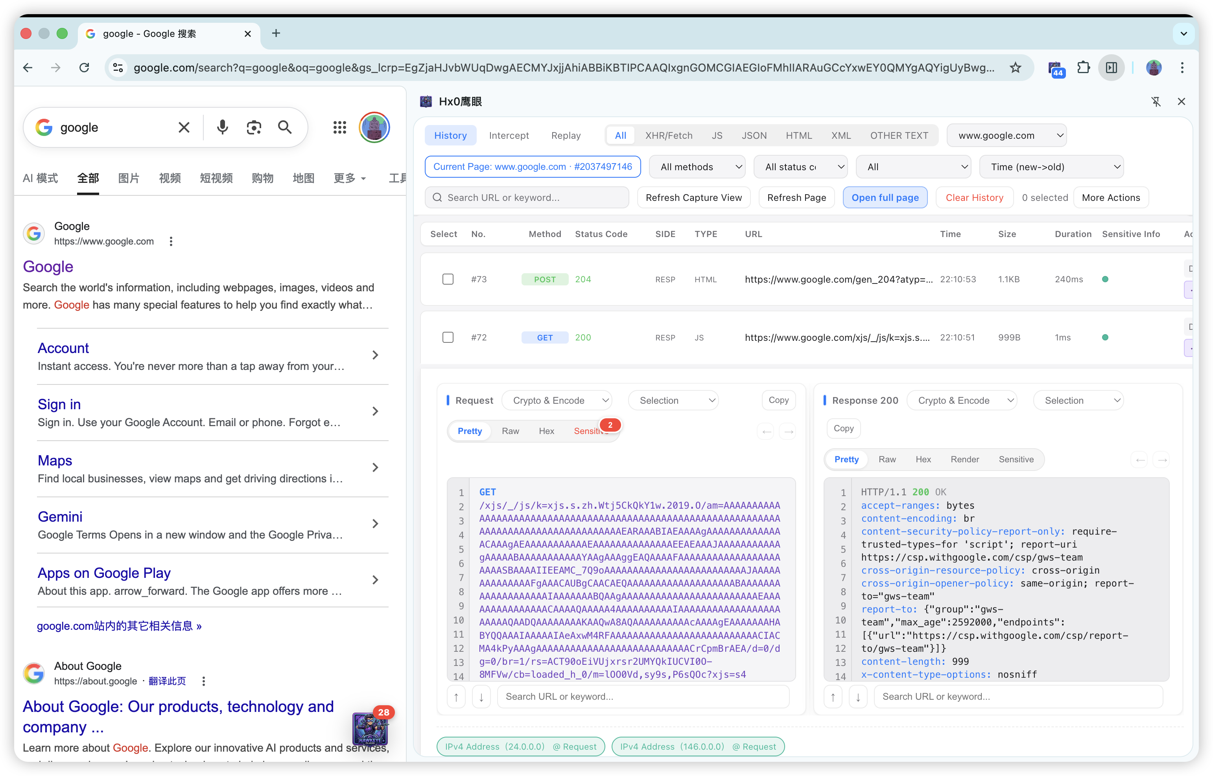Image resolution: width=1213 pixels, height=776 pixels.
Task: Open the Google apps grid
Action: click(340, 127)
